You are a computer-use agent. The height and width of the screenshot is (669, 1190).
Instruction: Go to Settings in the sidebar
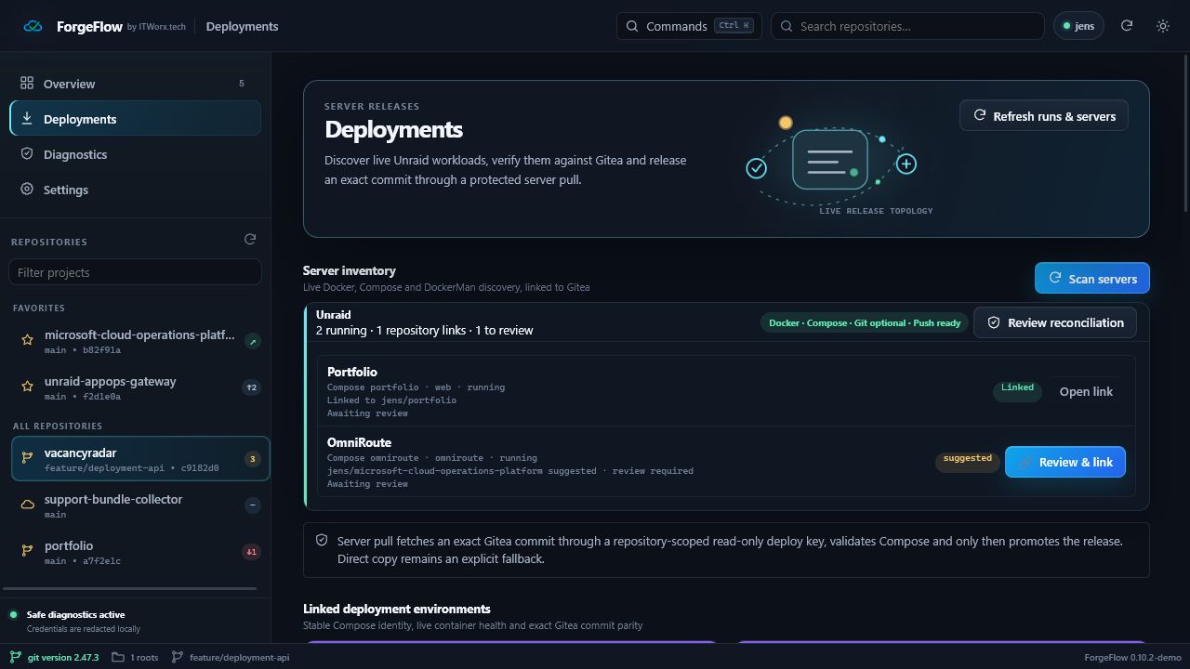(x=135, y=190)
